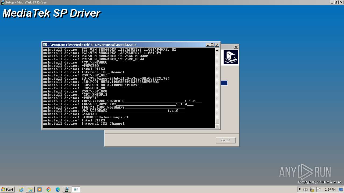Click the Copyright 2016 MediaTek text

[x=320, y=182]
